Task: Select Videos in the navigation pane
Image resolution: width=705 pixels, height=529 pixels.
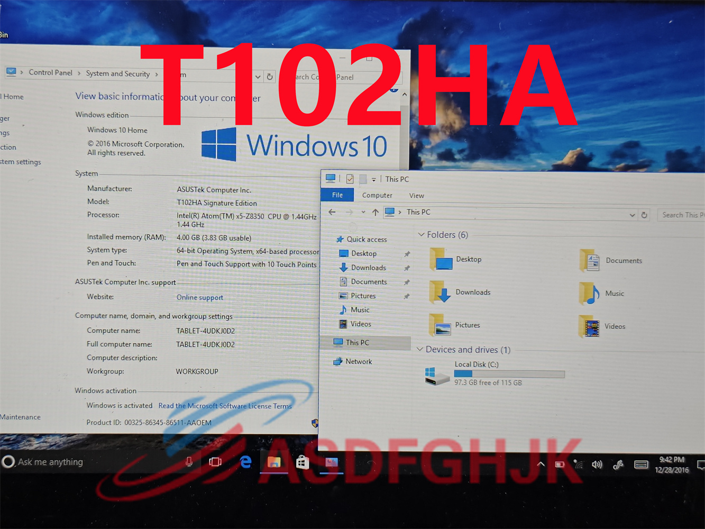Action: click(x=355, y=324)
